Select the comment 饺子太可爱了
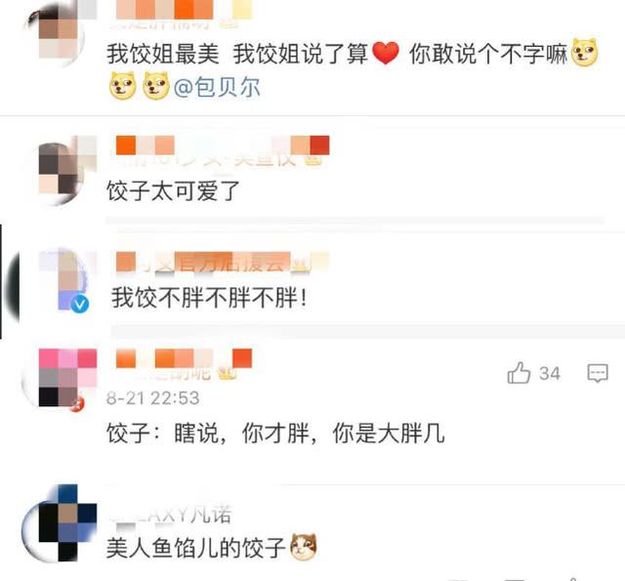This screenshot has width=625, height=581. [173, 190]
